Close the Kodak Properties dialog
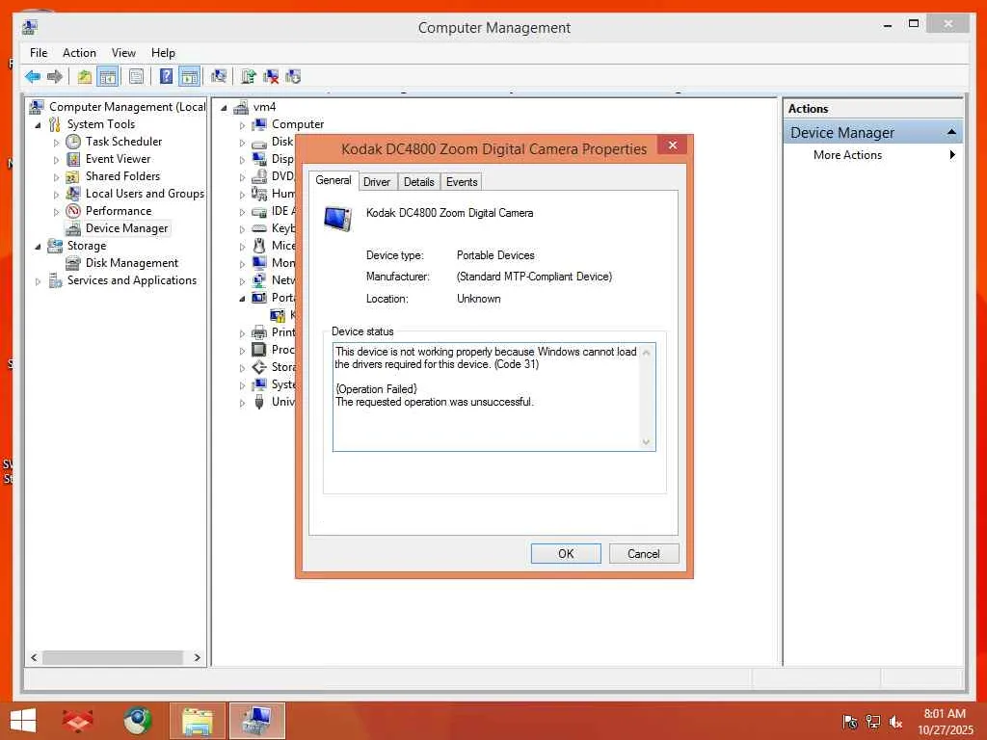Viewport: 987px width, 740px height. coord(672,145)
